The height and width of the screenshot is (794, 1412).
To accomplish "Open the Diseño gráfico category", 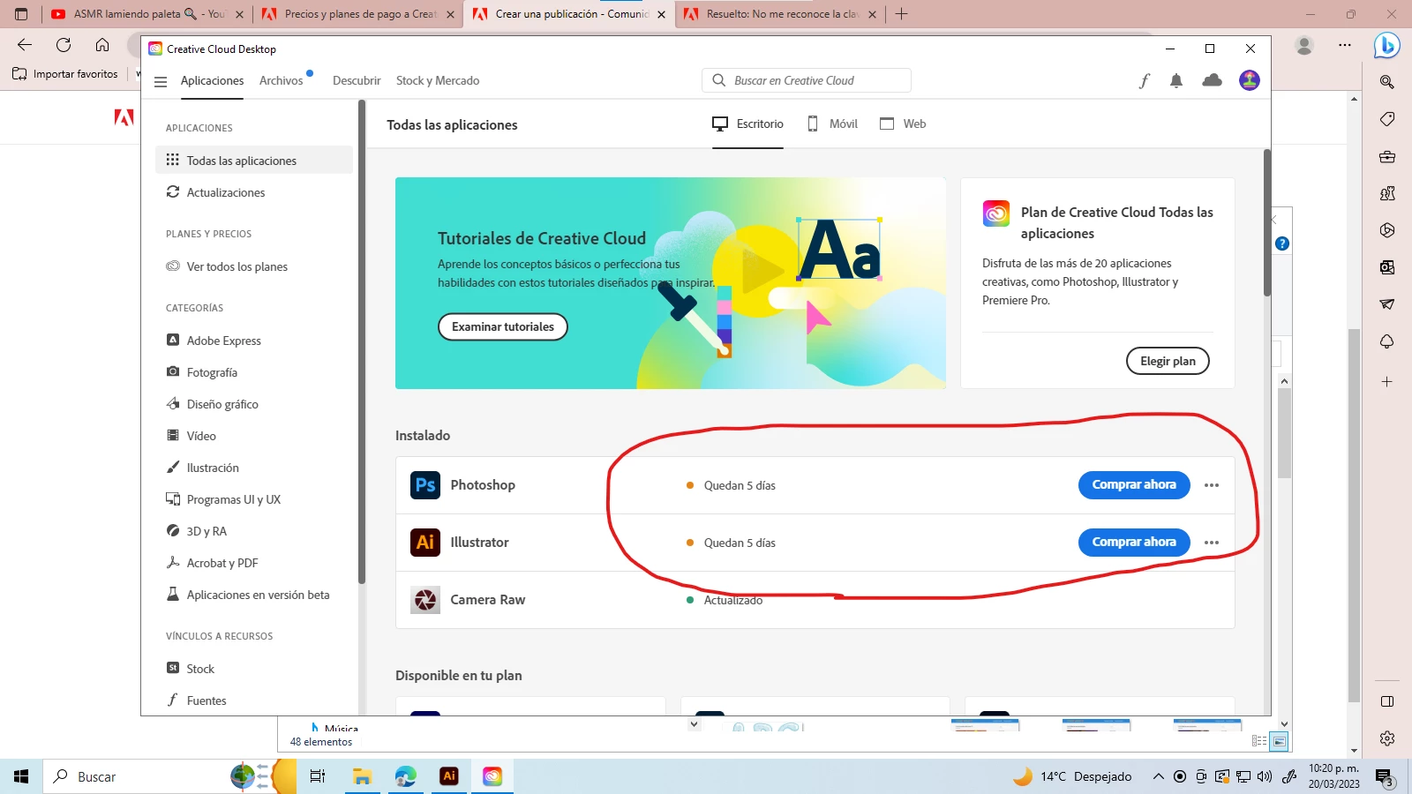I will tap(254, 404).
